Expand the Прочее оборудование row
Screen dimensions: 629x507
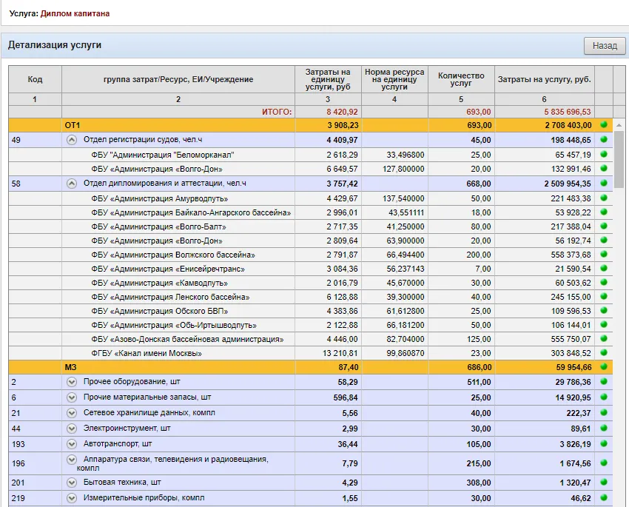click(x=72, y=382)
